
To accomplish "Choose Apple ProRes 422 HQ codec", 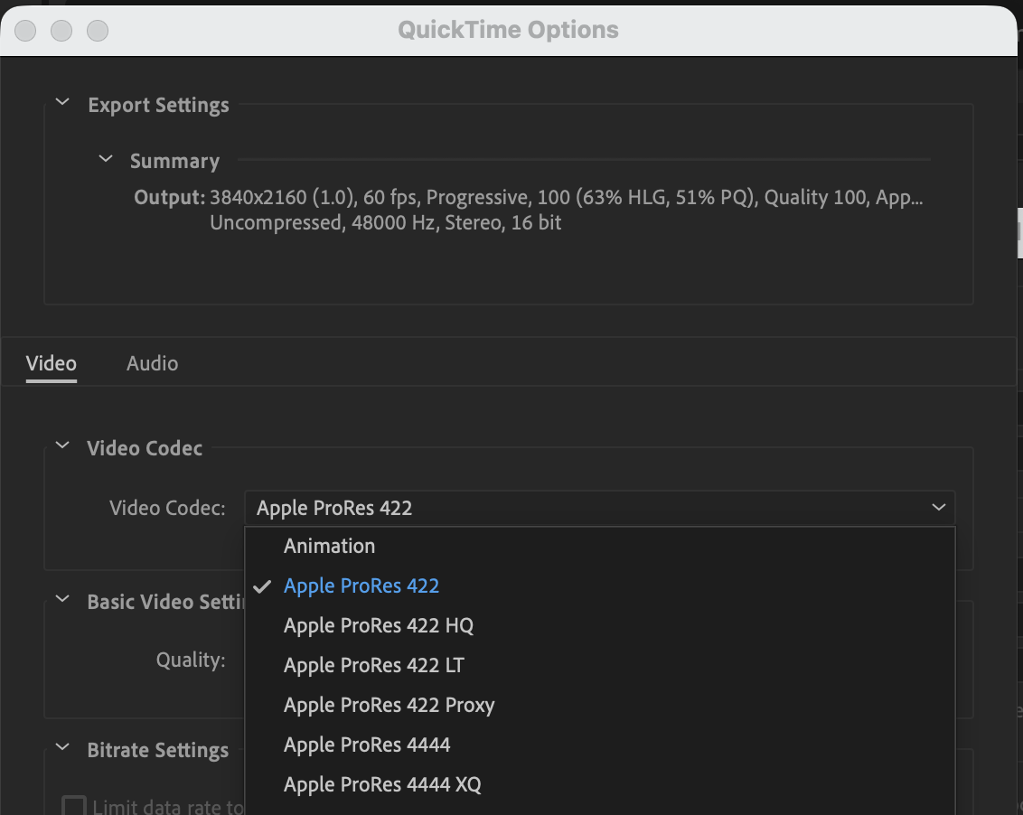I will pyautogui.click(x=379, y=625).
